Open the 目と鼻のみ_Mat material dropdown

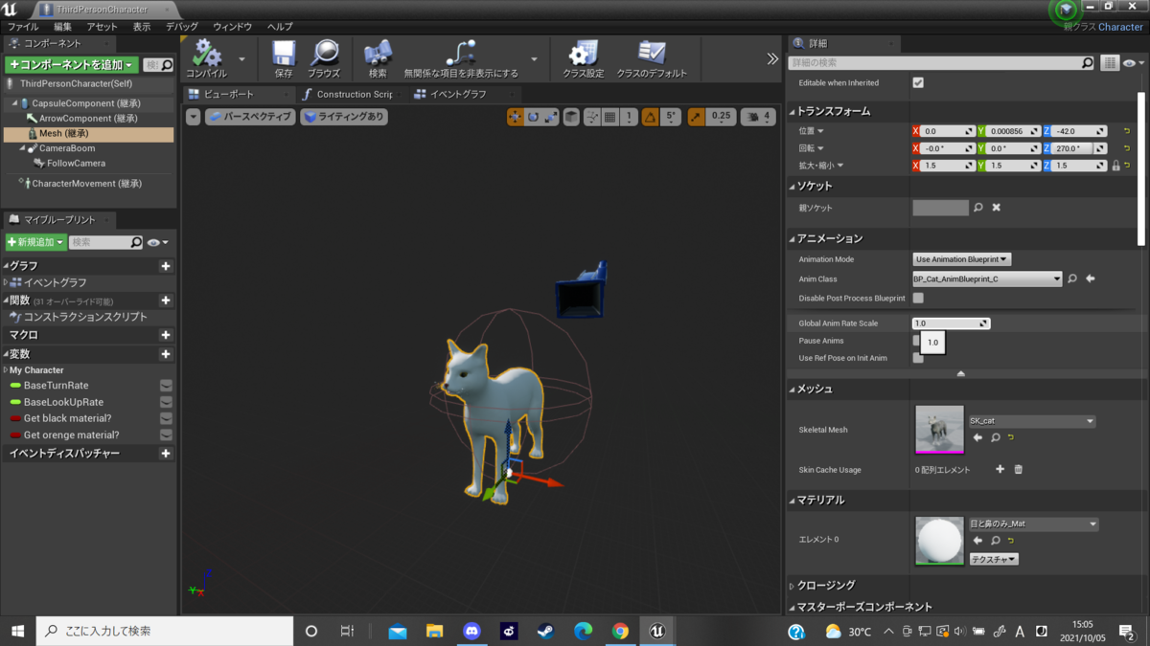(x=1033, y=524)
